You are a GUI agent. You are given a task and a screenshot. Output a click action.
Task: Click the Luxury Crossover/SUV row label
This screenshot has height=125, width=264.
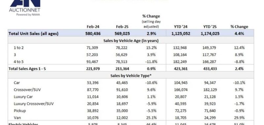tap(34, 104)
